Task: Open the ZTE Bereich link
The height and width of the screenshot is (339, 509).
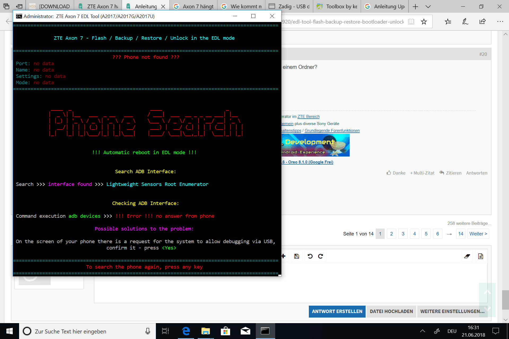Action: pyautogui.click(x=308, y=117)
